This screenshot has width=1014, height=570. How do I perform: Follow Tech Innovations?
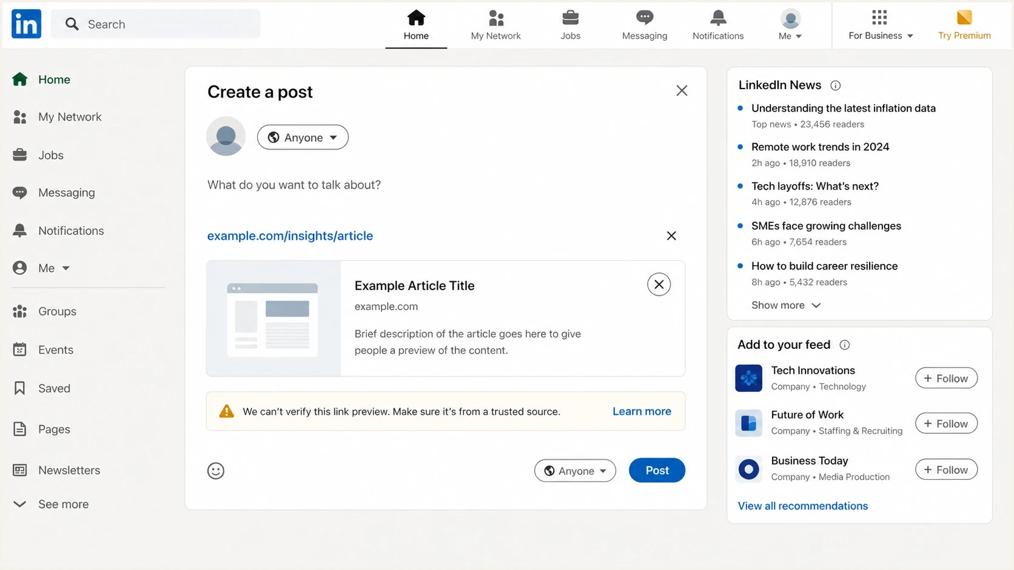pos(946,378)
